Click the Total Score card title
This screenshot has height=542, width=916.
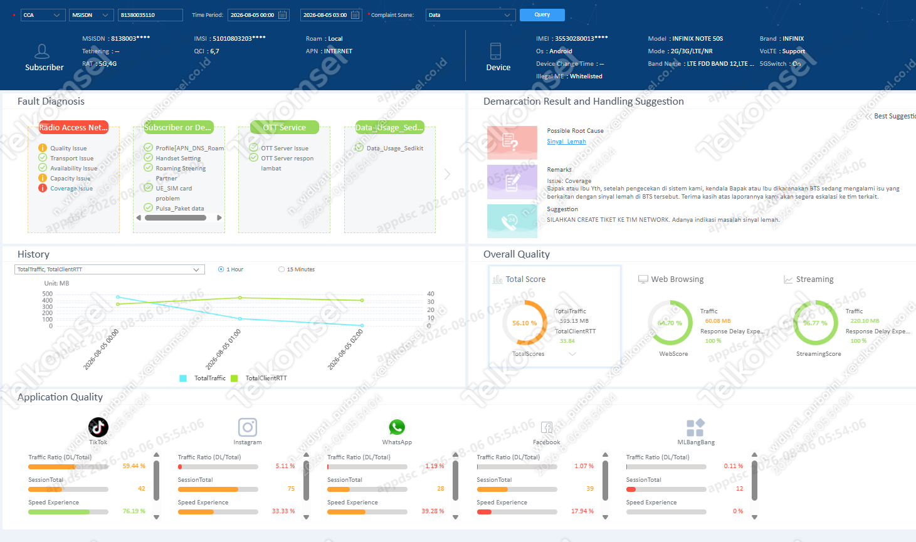(x=525, y=279)
